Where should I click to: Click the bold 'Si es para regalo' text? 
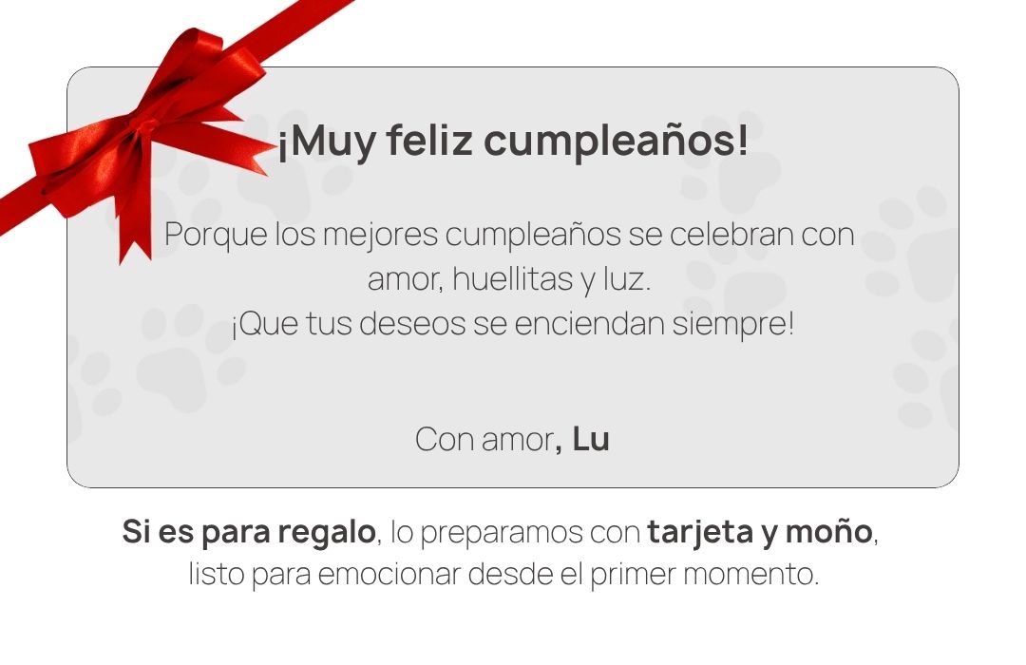(x=249, y=531)
